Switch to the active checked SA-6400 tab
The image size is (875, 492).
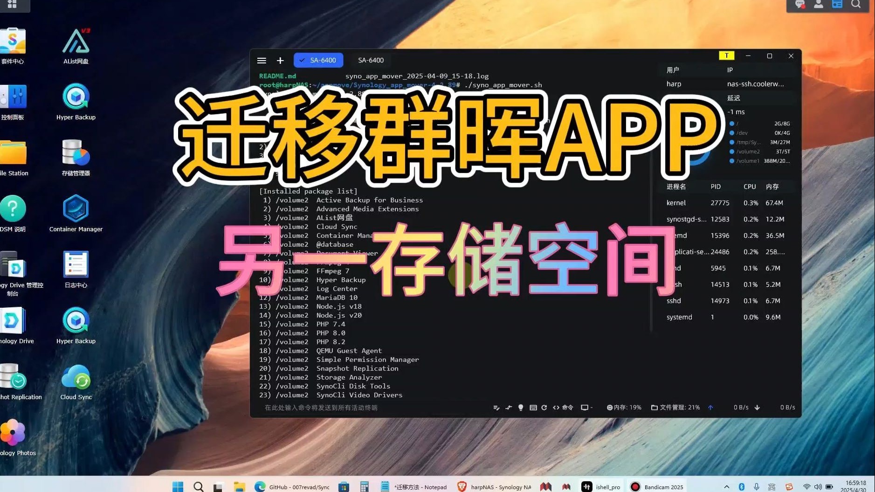tap(318, 60)
